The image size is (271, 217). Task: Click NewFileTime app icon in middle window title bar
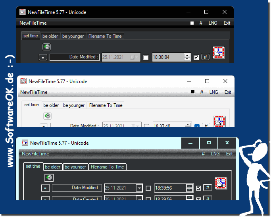coord(23,81)
